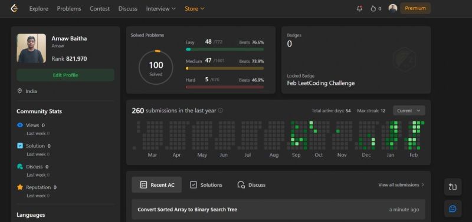Viewport: 472px width, 222px height.
Task: Click the streak flame icon
Action: (x=373, y=9)
